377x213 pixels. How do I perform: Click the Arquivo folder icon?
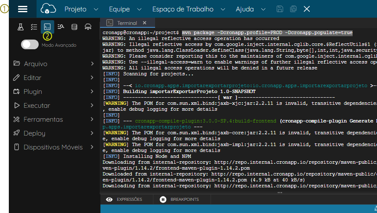[16, 63]
